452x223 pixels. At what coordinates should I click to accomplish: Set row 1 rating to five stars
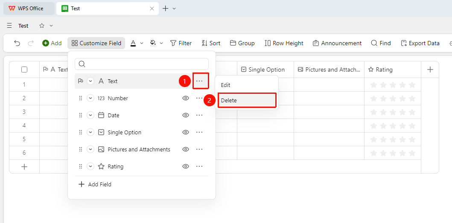[x=412, y=85]
